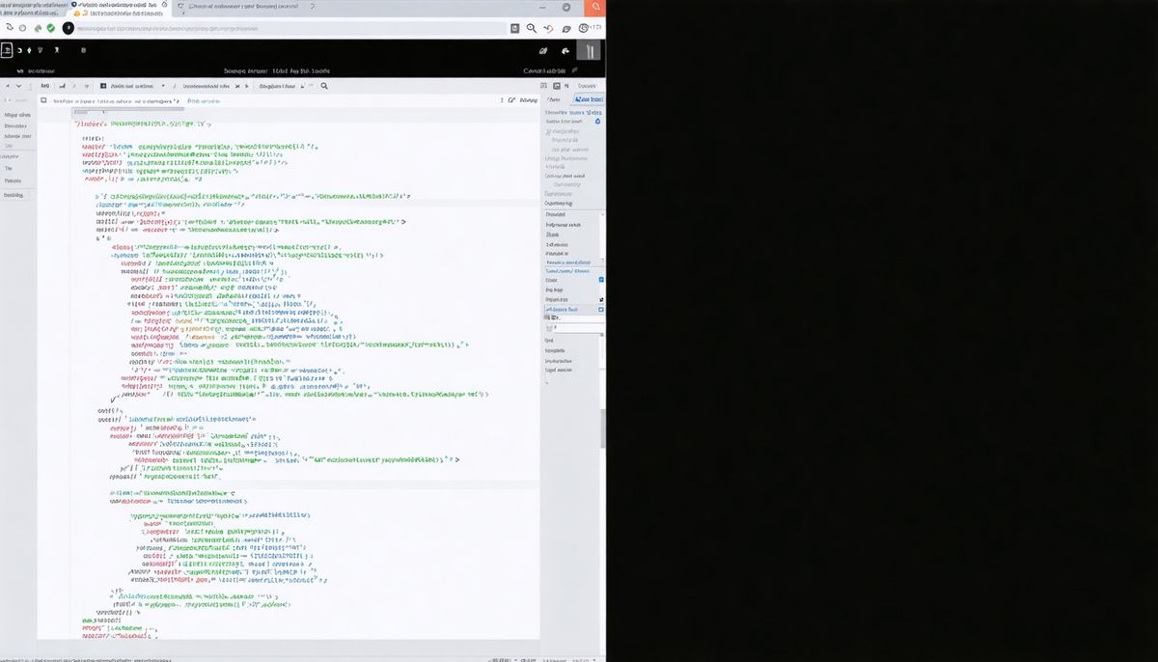Click the pause icon in the dark toolbar

[591, 52]
